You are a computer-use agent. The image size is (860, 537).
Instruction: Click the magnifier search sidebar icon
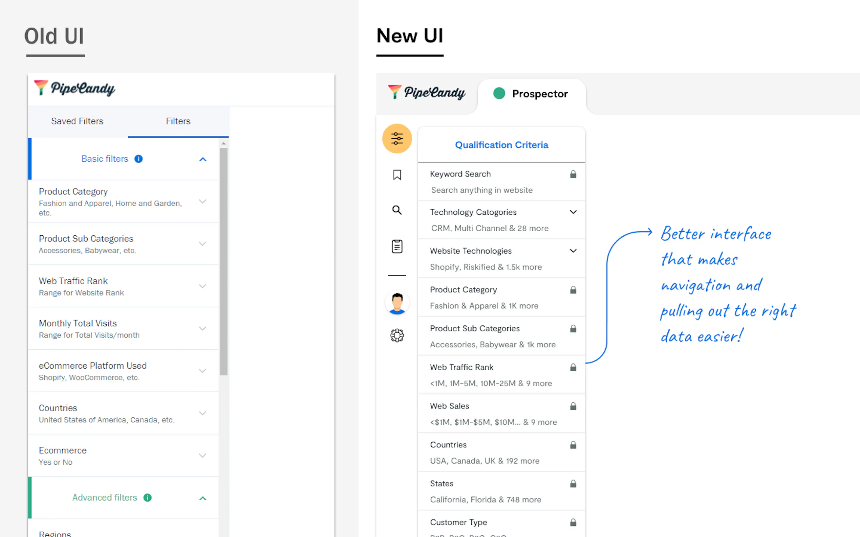tap(397, 210)
